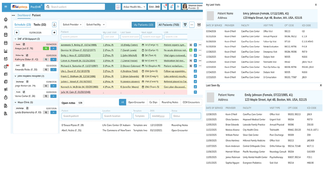
Task: Click the megaphone icon in the left sidebar
Action: 6,89
